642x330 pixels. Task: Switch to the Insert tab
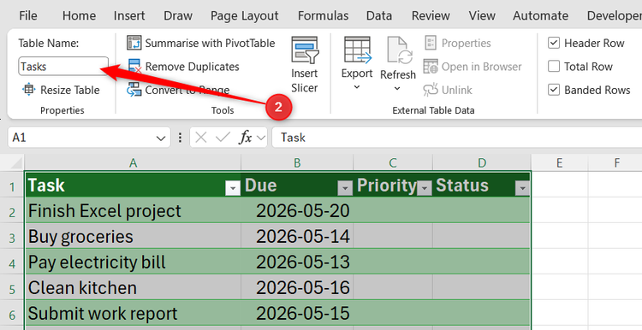coord(129,15)
